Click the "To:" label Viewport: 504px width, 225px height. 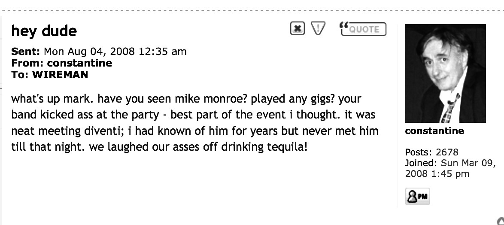pyautogui.click(x=20, y=74)
